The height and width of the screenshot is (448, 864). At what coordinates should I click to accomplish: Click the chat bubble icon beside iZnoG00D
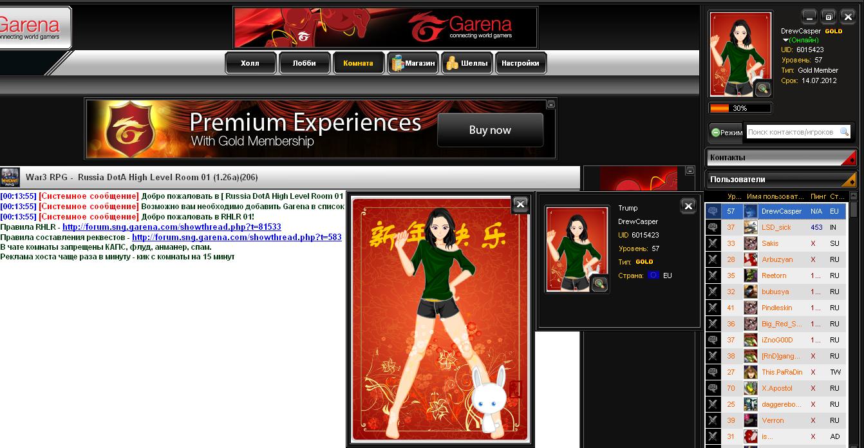[713, 340]
